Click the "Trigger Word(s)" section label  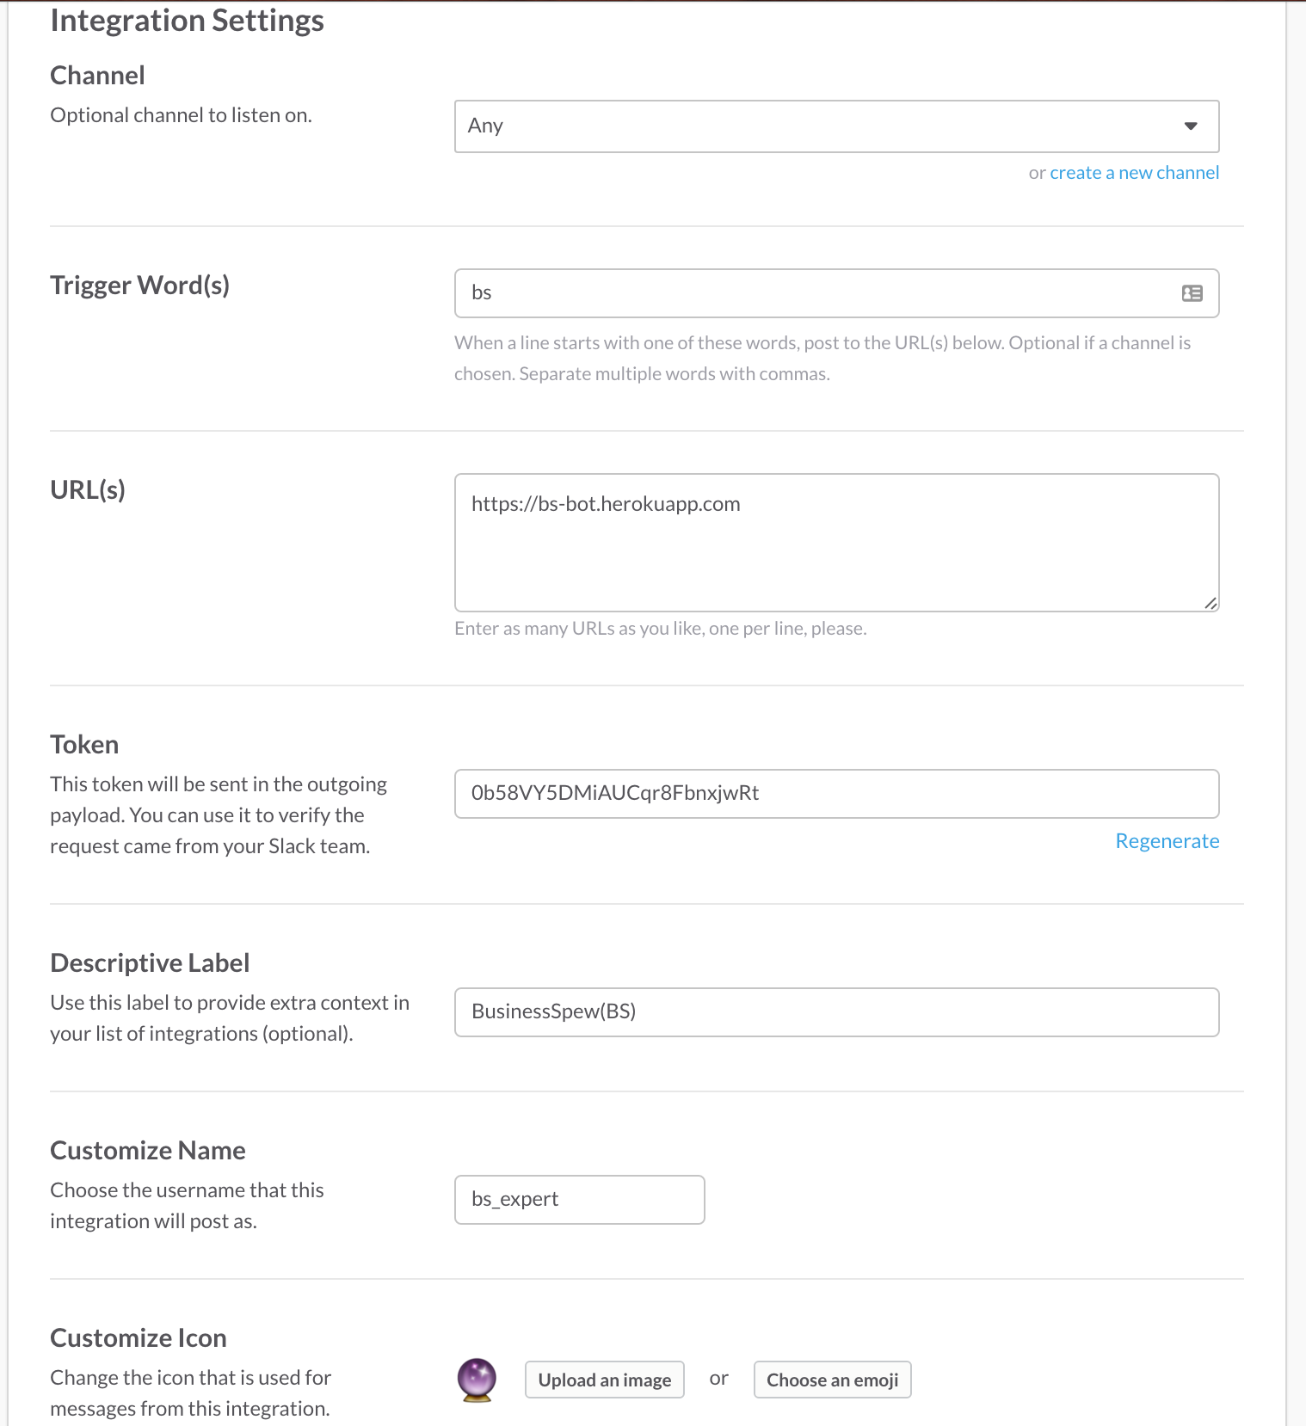(139, 286)
